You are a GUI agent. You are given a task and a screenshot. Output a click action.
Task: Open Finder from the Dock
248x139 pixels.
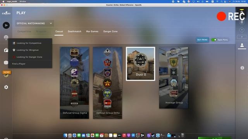65,136
